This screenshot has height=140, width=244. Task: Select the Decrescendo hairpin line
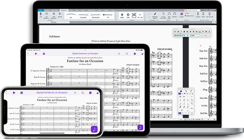pos(96,16)
